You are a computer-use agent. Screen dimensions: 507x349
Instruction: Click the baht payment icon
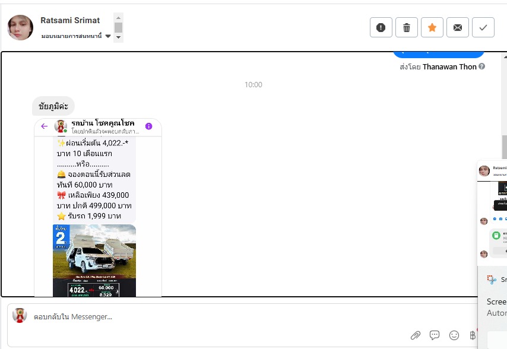473,335
